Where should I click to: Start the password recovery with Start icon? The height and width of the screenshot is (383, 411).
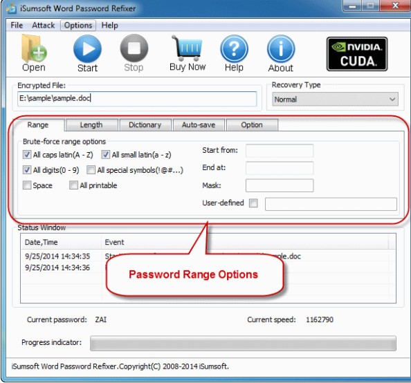pos(87,48)
